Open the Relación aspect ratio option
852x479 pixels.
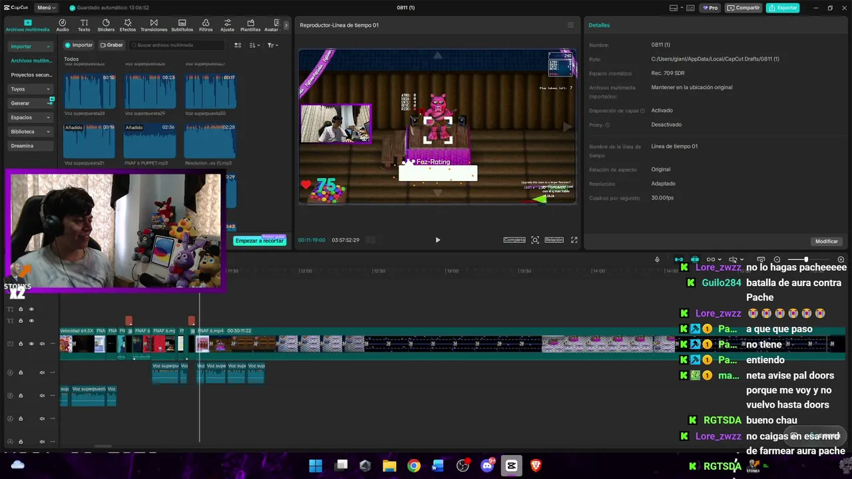(554, 240)
